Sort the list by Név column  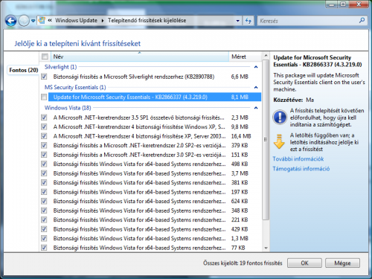coord(140,57)
